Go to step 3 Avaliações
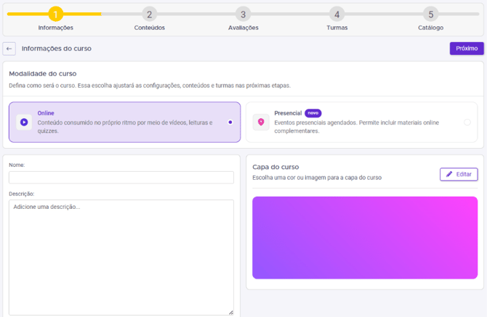The width and height of the screenshot is (487, 317). tap(243, 15)
